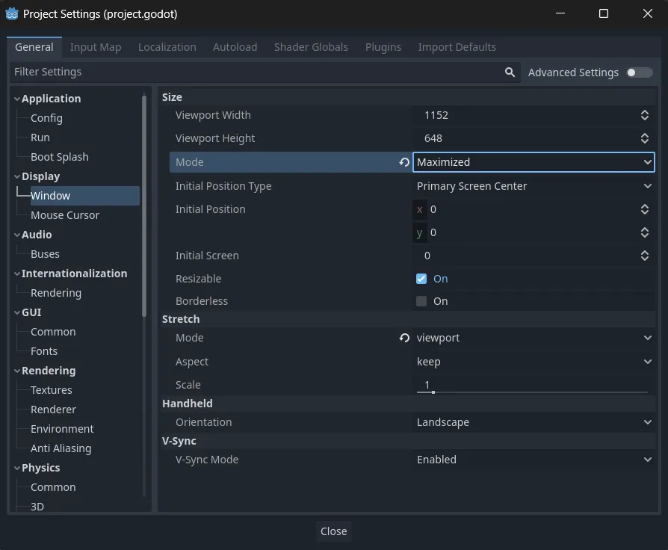Viewport: 668px width, 550px height.
Task: Click the Initial Screen stepper arrows
Action: 644,256
